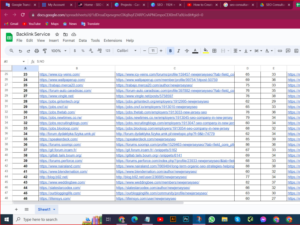Open text rotation dropdown
The height and width of the screenshot is (225, 300).
click(269, 51)
